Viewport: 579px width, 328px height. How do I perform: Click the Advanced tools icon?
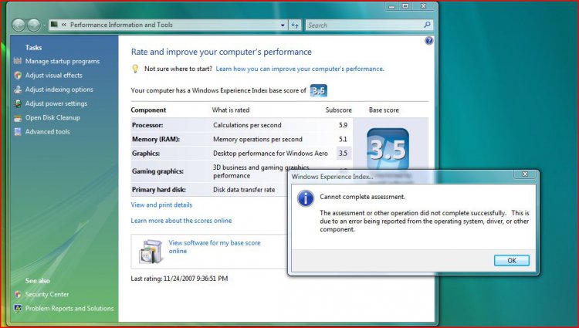tap(17, 132)
